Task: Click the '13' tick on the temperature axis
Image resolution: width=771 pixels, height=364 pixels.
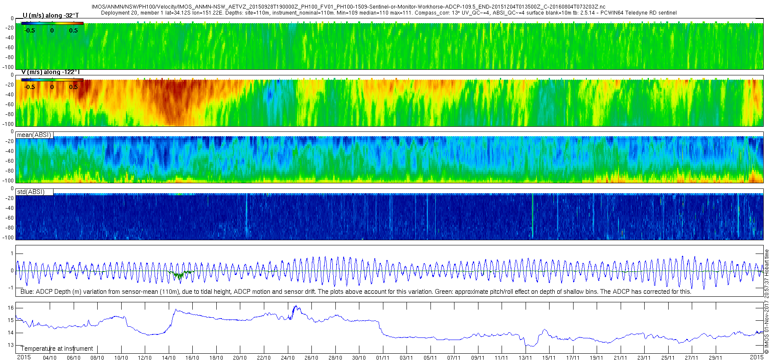Action: [11, 345]
